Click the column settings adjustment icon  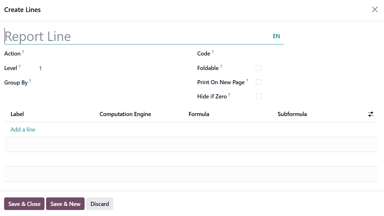(371, 114)
